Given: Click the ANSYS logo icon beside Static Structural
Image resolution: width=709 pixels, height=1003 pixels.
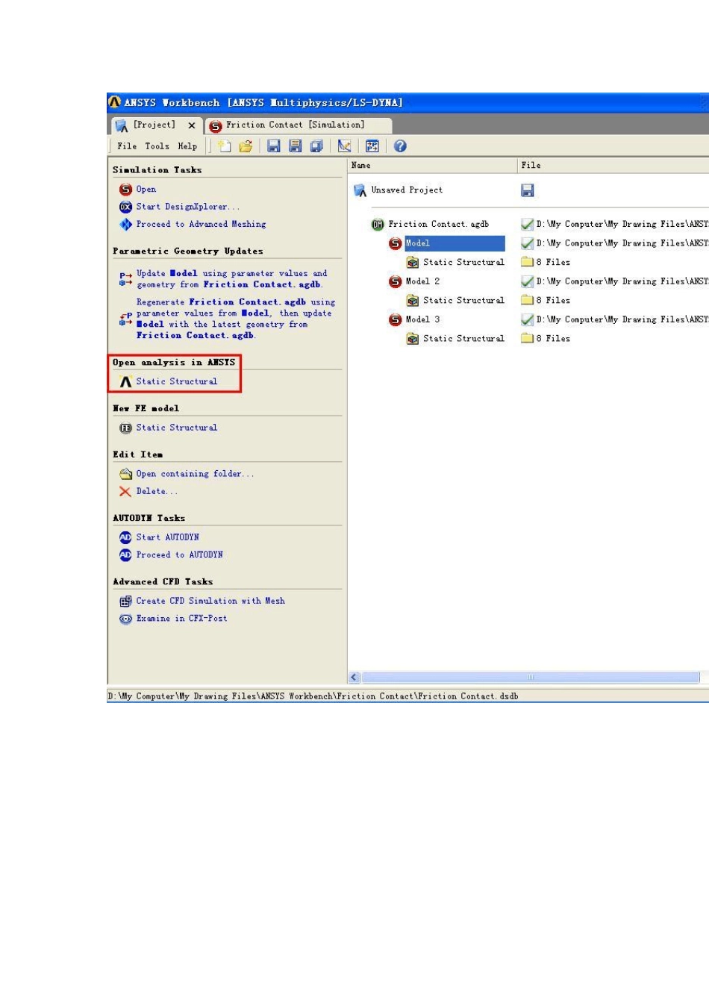Looking at the screenshot, I should (x=125, y=381).
